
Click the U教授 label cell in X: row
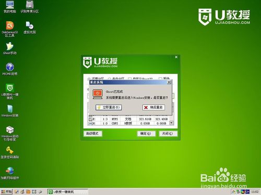click(x=128, y=123)
